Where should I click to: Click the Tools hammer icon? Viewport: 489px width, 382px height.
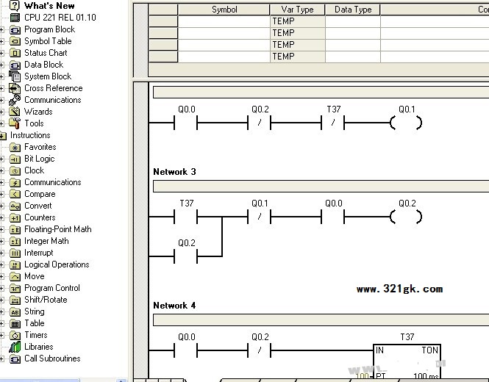(x=15, y=123)
